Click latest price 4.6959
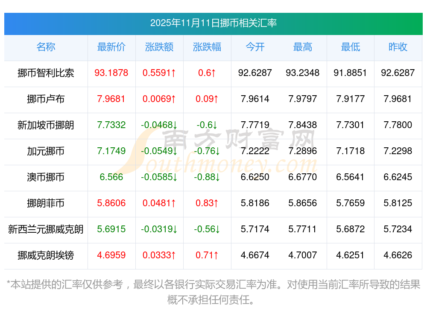The width and height of the screenshot is (427, 313). (x=111, y=255)
